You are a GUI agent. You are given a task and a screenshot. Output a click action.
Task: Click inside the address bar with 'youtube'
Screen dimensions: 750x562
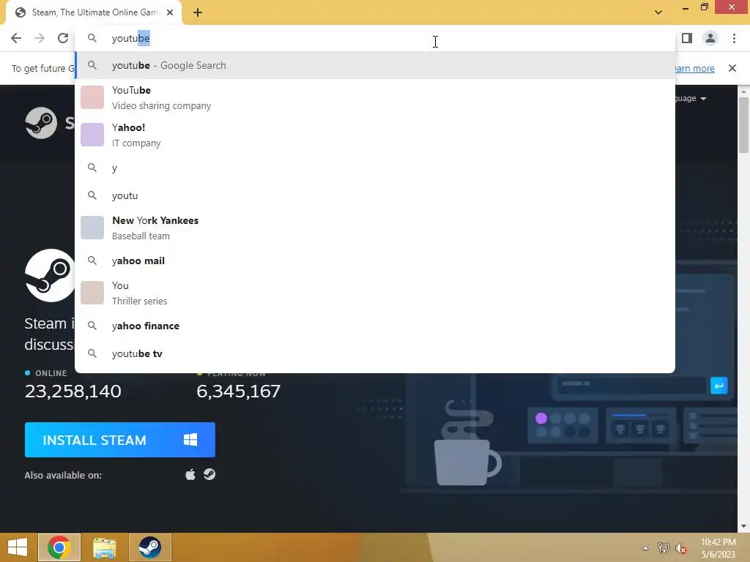pos(375,38)
